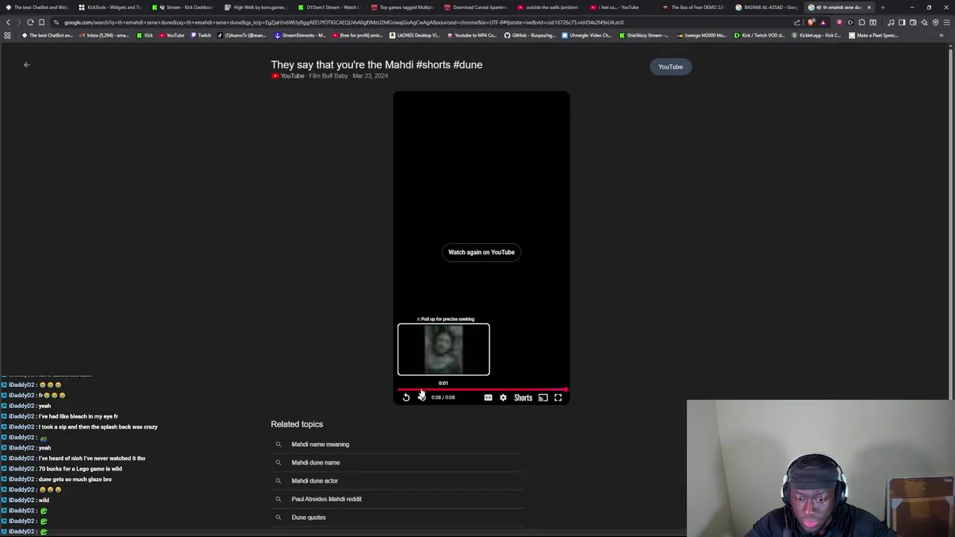Open the Brave wallet icon
The height and width of the screenshot is (537, 955).
[912, 22]
